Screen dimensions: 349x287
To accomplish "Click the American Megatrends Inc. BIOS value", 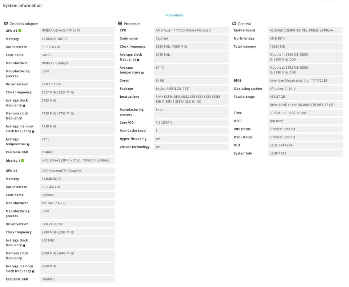I will [x=305, y=81].
